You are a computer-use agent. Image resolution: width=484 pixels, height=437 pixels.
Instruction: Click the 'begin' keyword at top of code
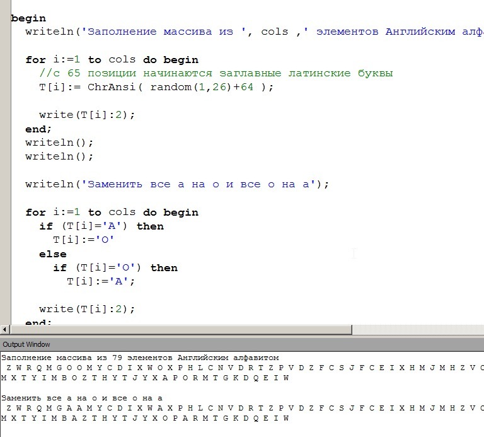tap(28, 18)
